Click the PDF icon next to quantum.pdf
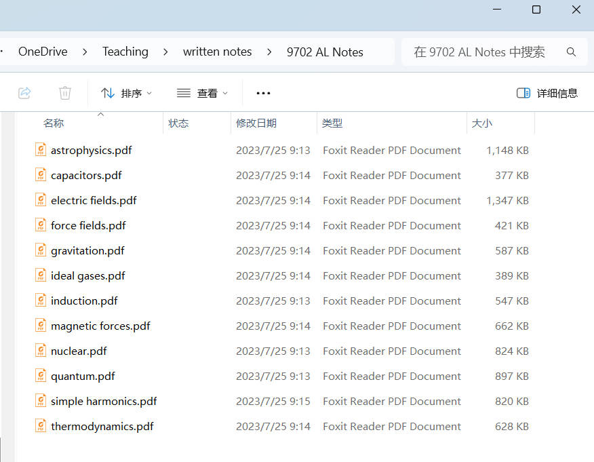Viewport: 594px width, 462px height. tap(41, 376)
